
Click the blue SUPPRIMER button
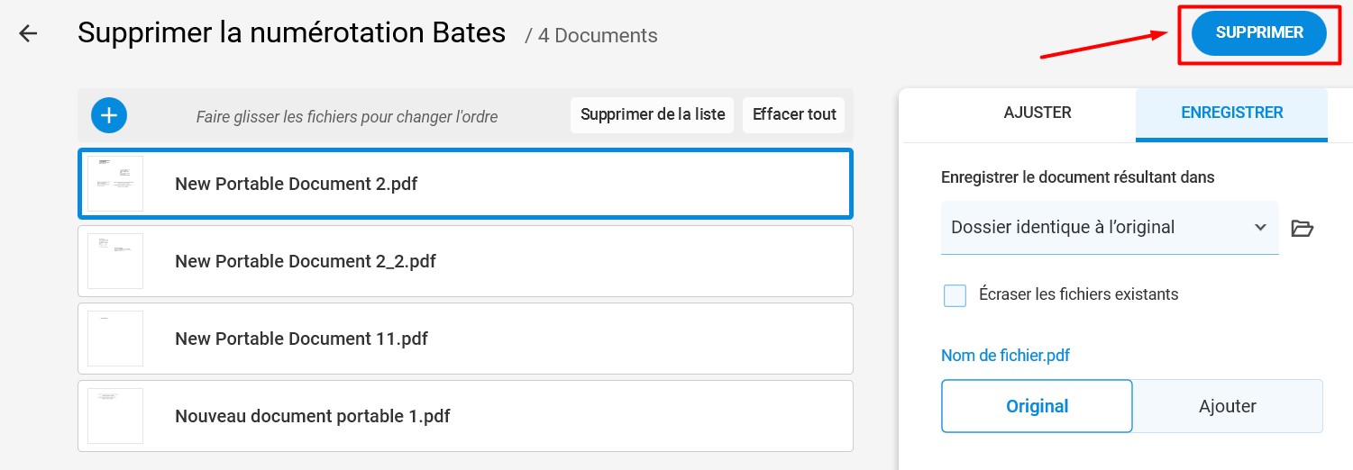[1259, 33]
